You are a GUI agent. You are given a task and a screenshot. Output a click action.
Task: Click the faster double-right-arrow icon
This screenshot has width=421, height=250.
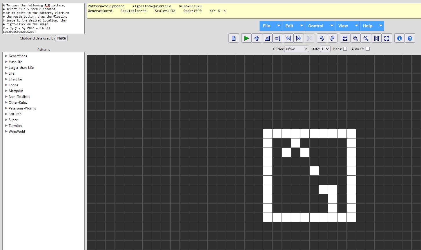[x=298, y=38]
